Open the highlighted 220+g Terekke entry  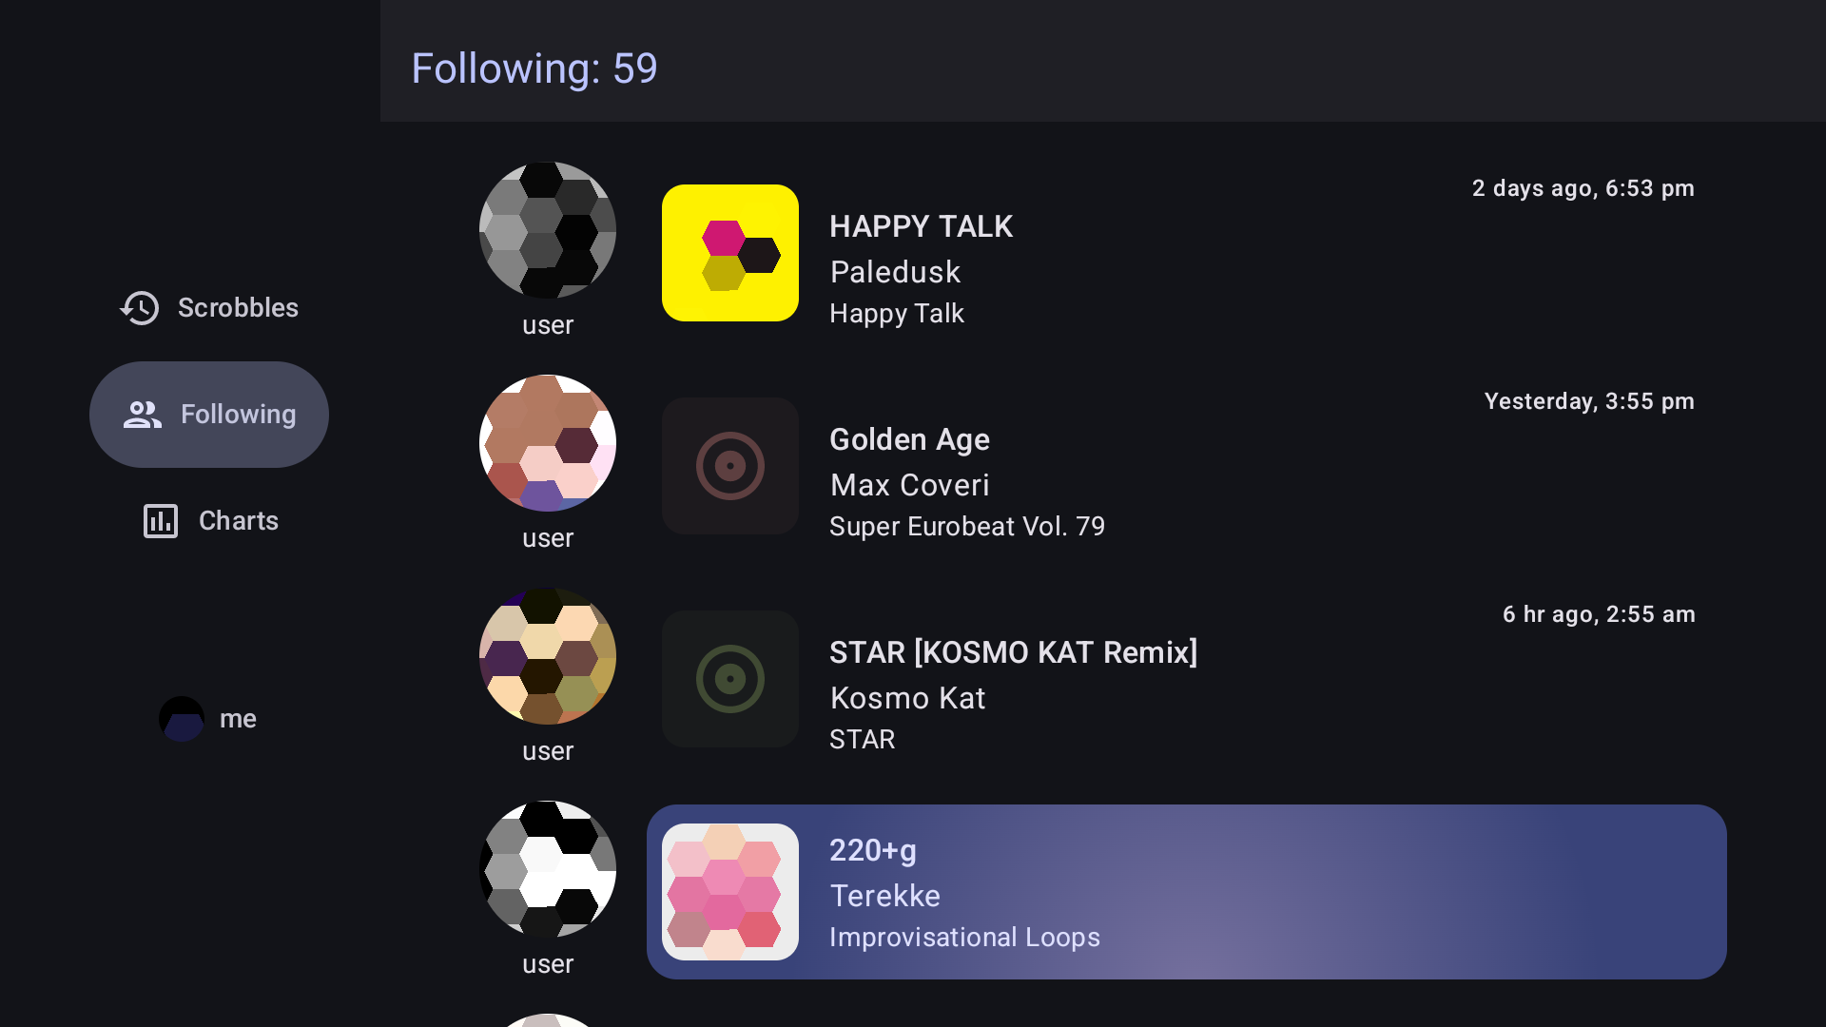(1187, 892)
